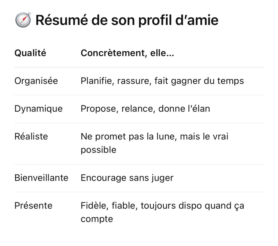278x246 pixels.
Task: Click the "Ne promet pas la lune" line
Action: coord(154,136)
